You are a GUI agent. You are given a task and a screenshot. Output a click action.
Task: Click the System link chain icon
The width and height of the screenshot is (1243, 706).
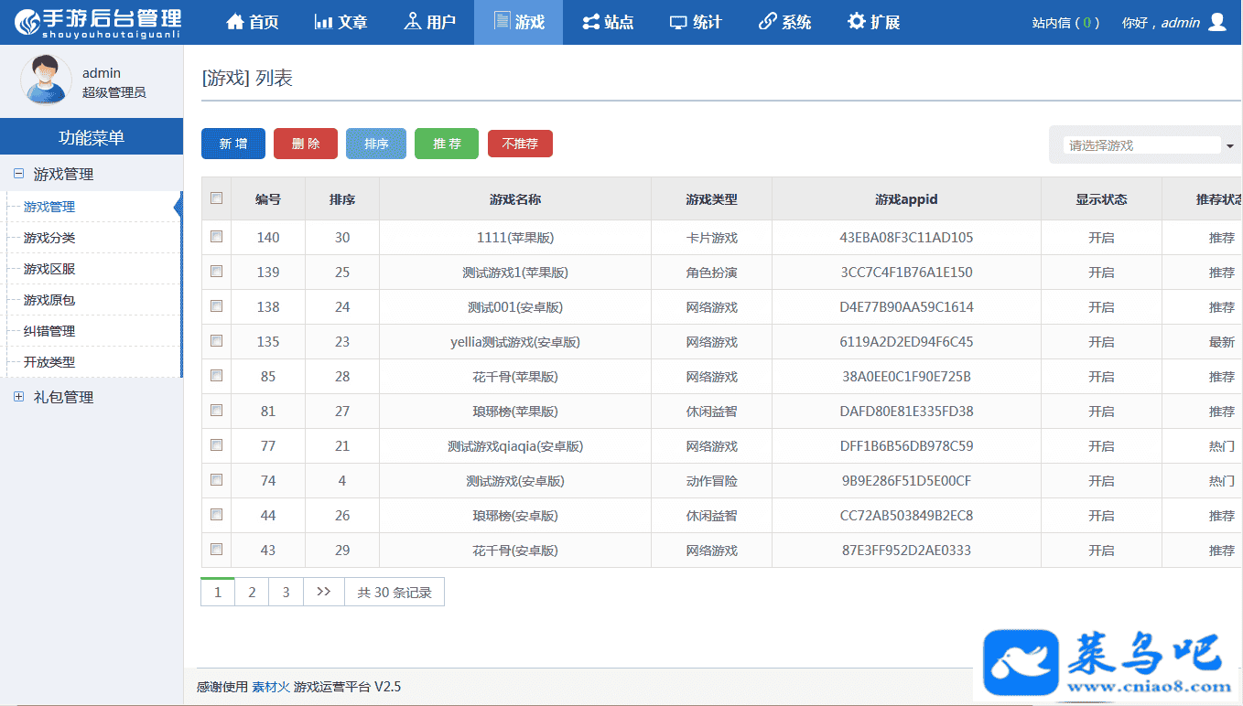(768, 22)
